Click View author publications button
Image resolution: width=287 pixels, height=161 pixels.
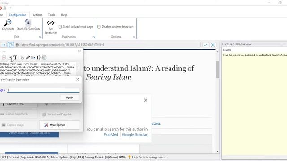(x=29, y=134)
